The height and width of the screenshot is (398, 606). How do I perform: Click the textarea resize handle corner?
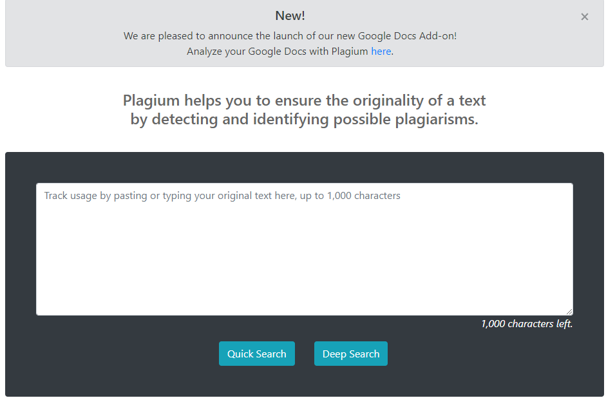click(x=569, y=312)
